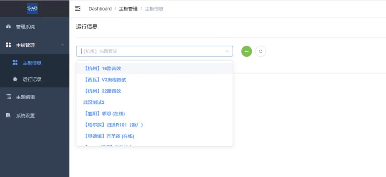Viewport: 386px width, 177px height.
Task: Choose 【哈尔滨】归途R101（返厂） option
Action: (x=113, y=125)
